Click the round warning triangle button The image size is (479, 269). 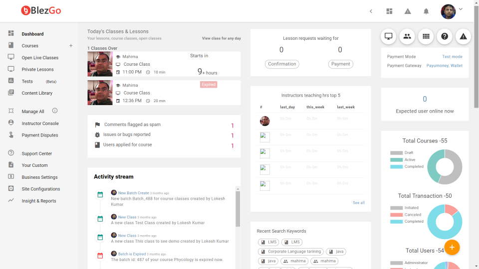point(463,36)
